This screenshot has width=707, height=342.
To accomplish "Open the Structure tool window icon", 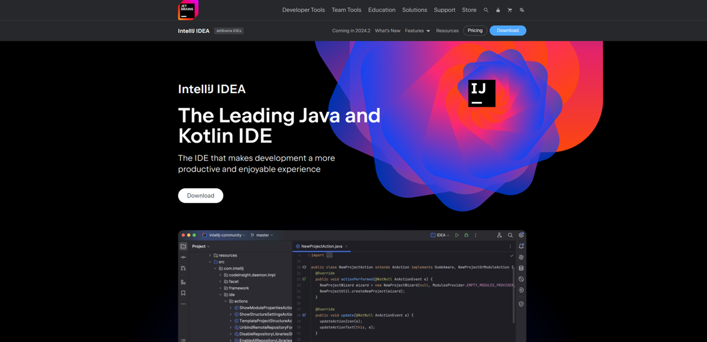I will click(183, 282).
